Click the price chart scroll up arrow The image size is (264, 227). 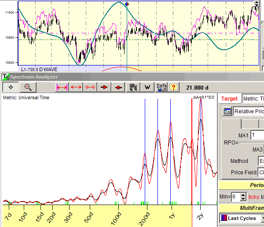pos(257,2)
